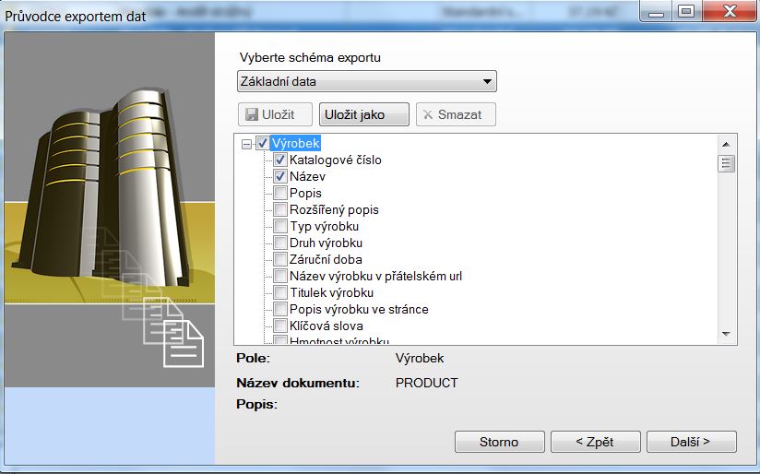Check the Rozšířený popis checkbox
The image size is (760, 474).
(x=280, y=210)
